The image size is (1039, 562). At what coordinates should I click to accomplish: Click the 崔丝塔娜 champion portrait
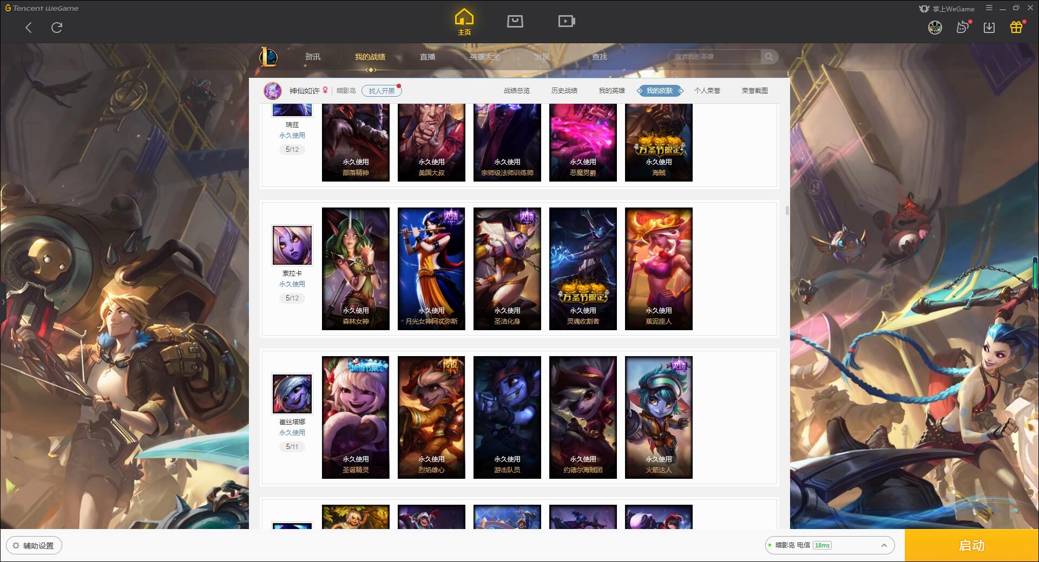point(292,394)
